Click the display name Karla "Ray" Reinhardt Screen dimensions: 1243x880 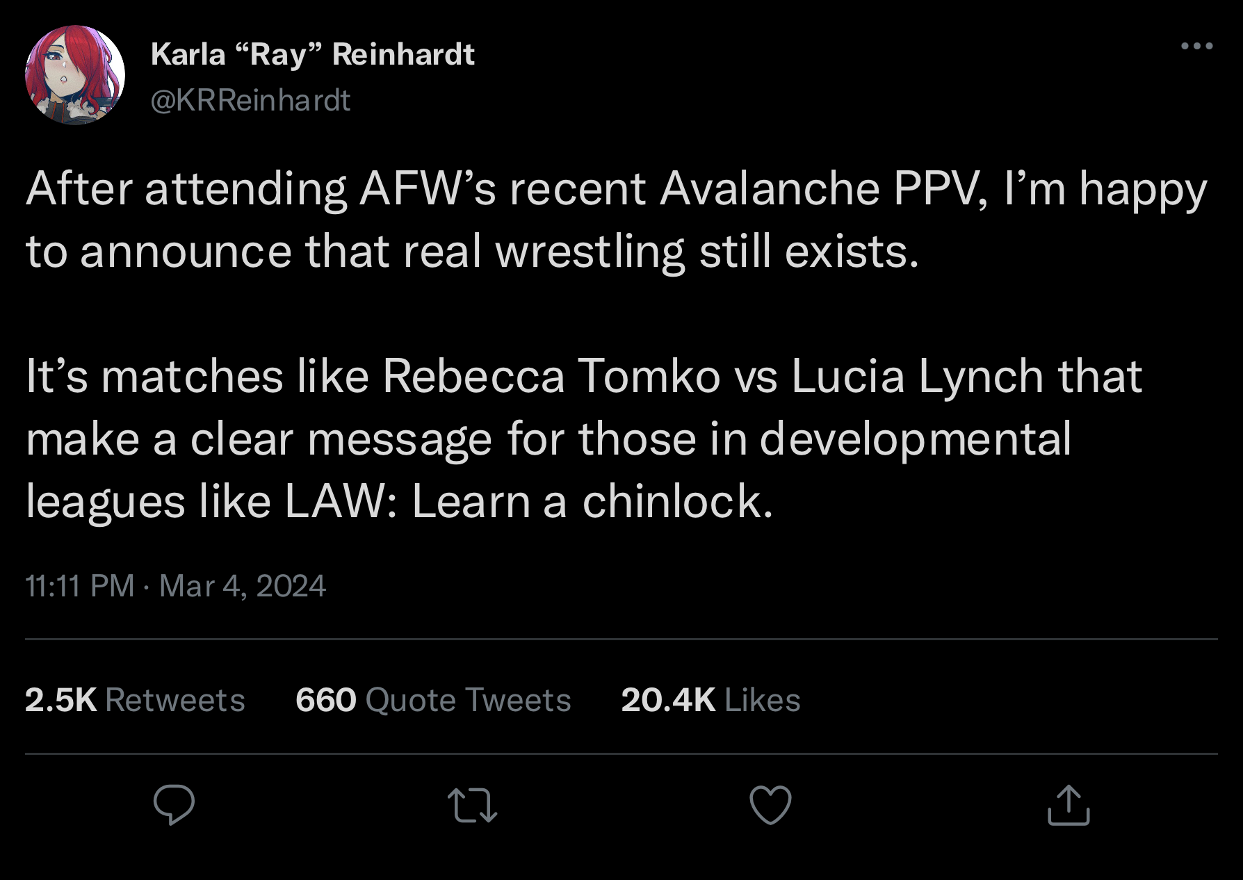click(x=312, y=54)
